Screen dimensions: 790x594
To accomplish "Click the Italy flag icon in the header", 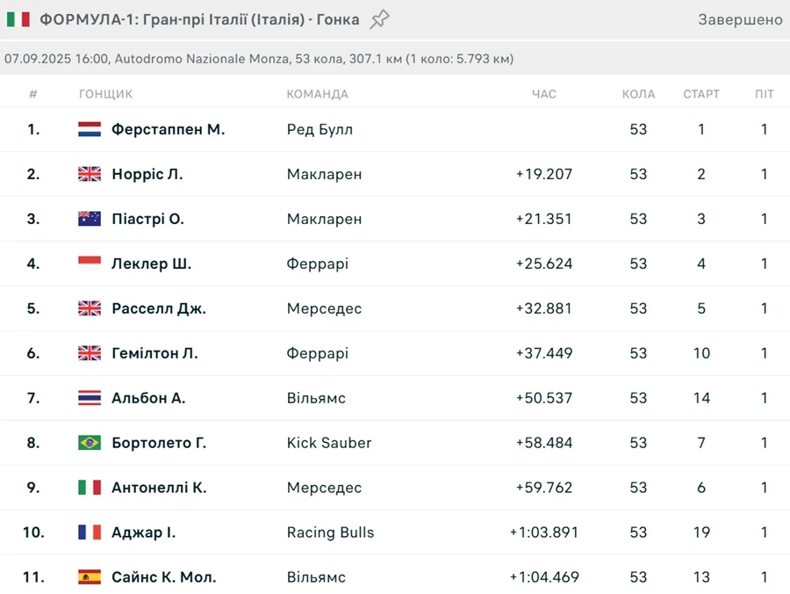I will click(18, 19).
